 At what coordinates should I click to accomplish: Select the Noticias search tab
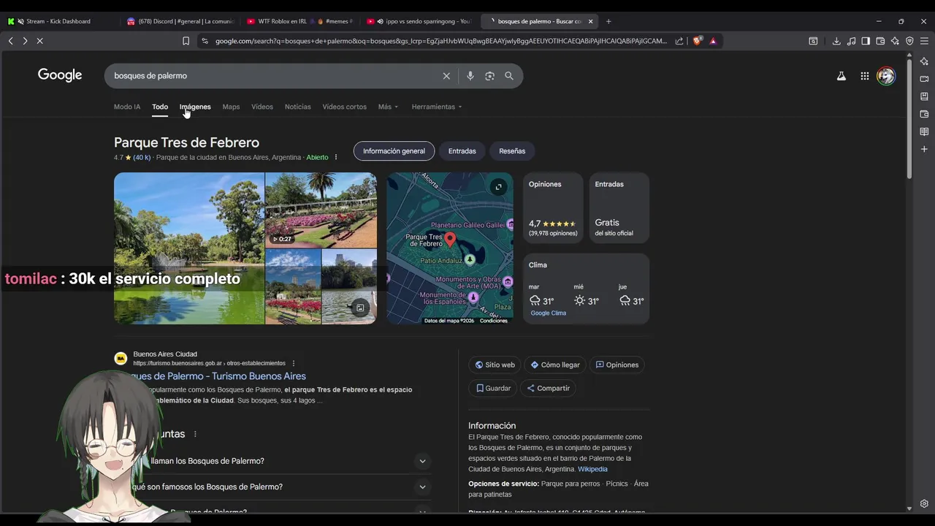point(297,107)
